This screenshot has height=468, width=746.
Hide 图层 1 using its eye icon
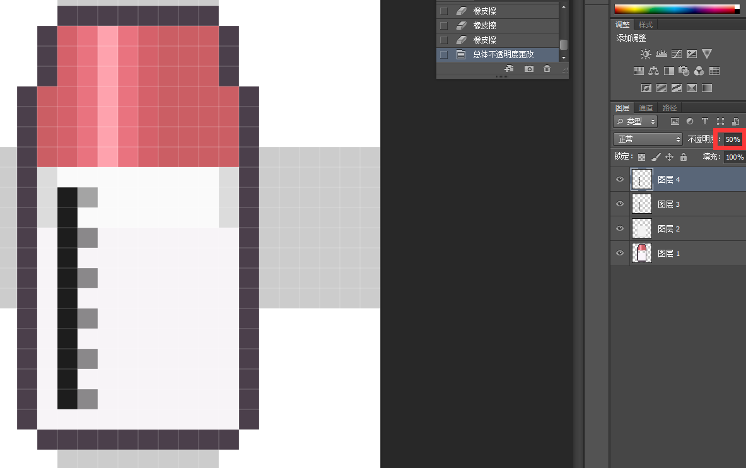click(620, 253)
